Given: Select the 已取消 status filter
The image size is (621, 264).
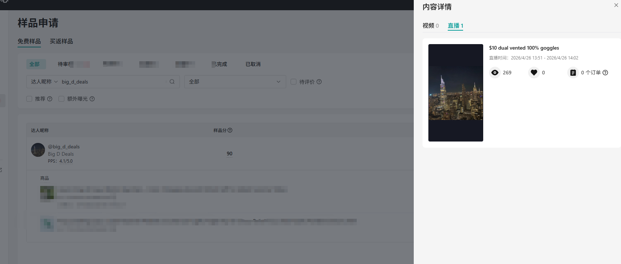Looking at the screenshot, I should coord(253,64).
